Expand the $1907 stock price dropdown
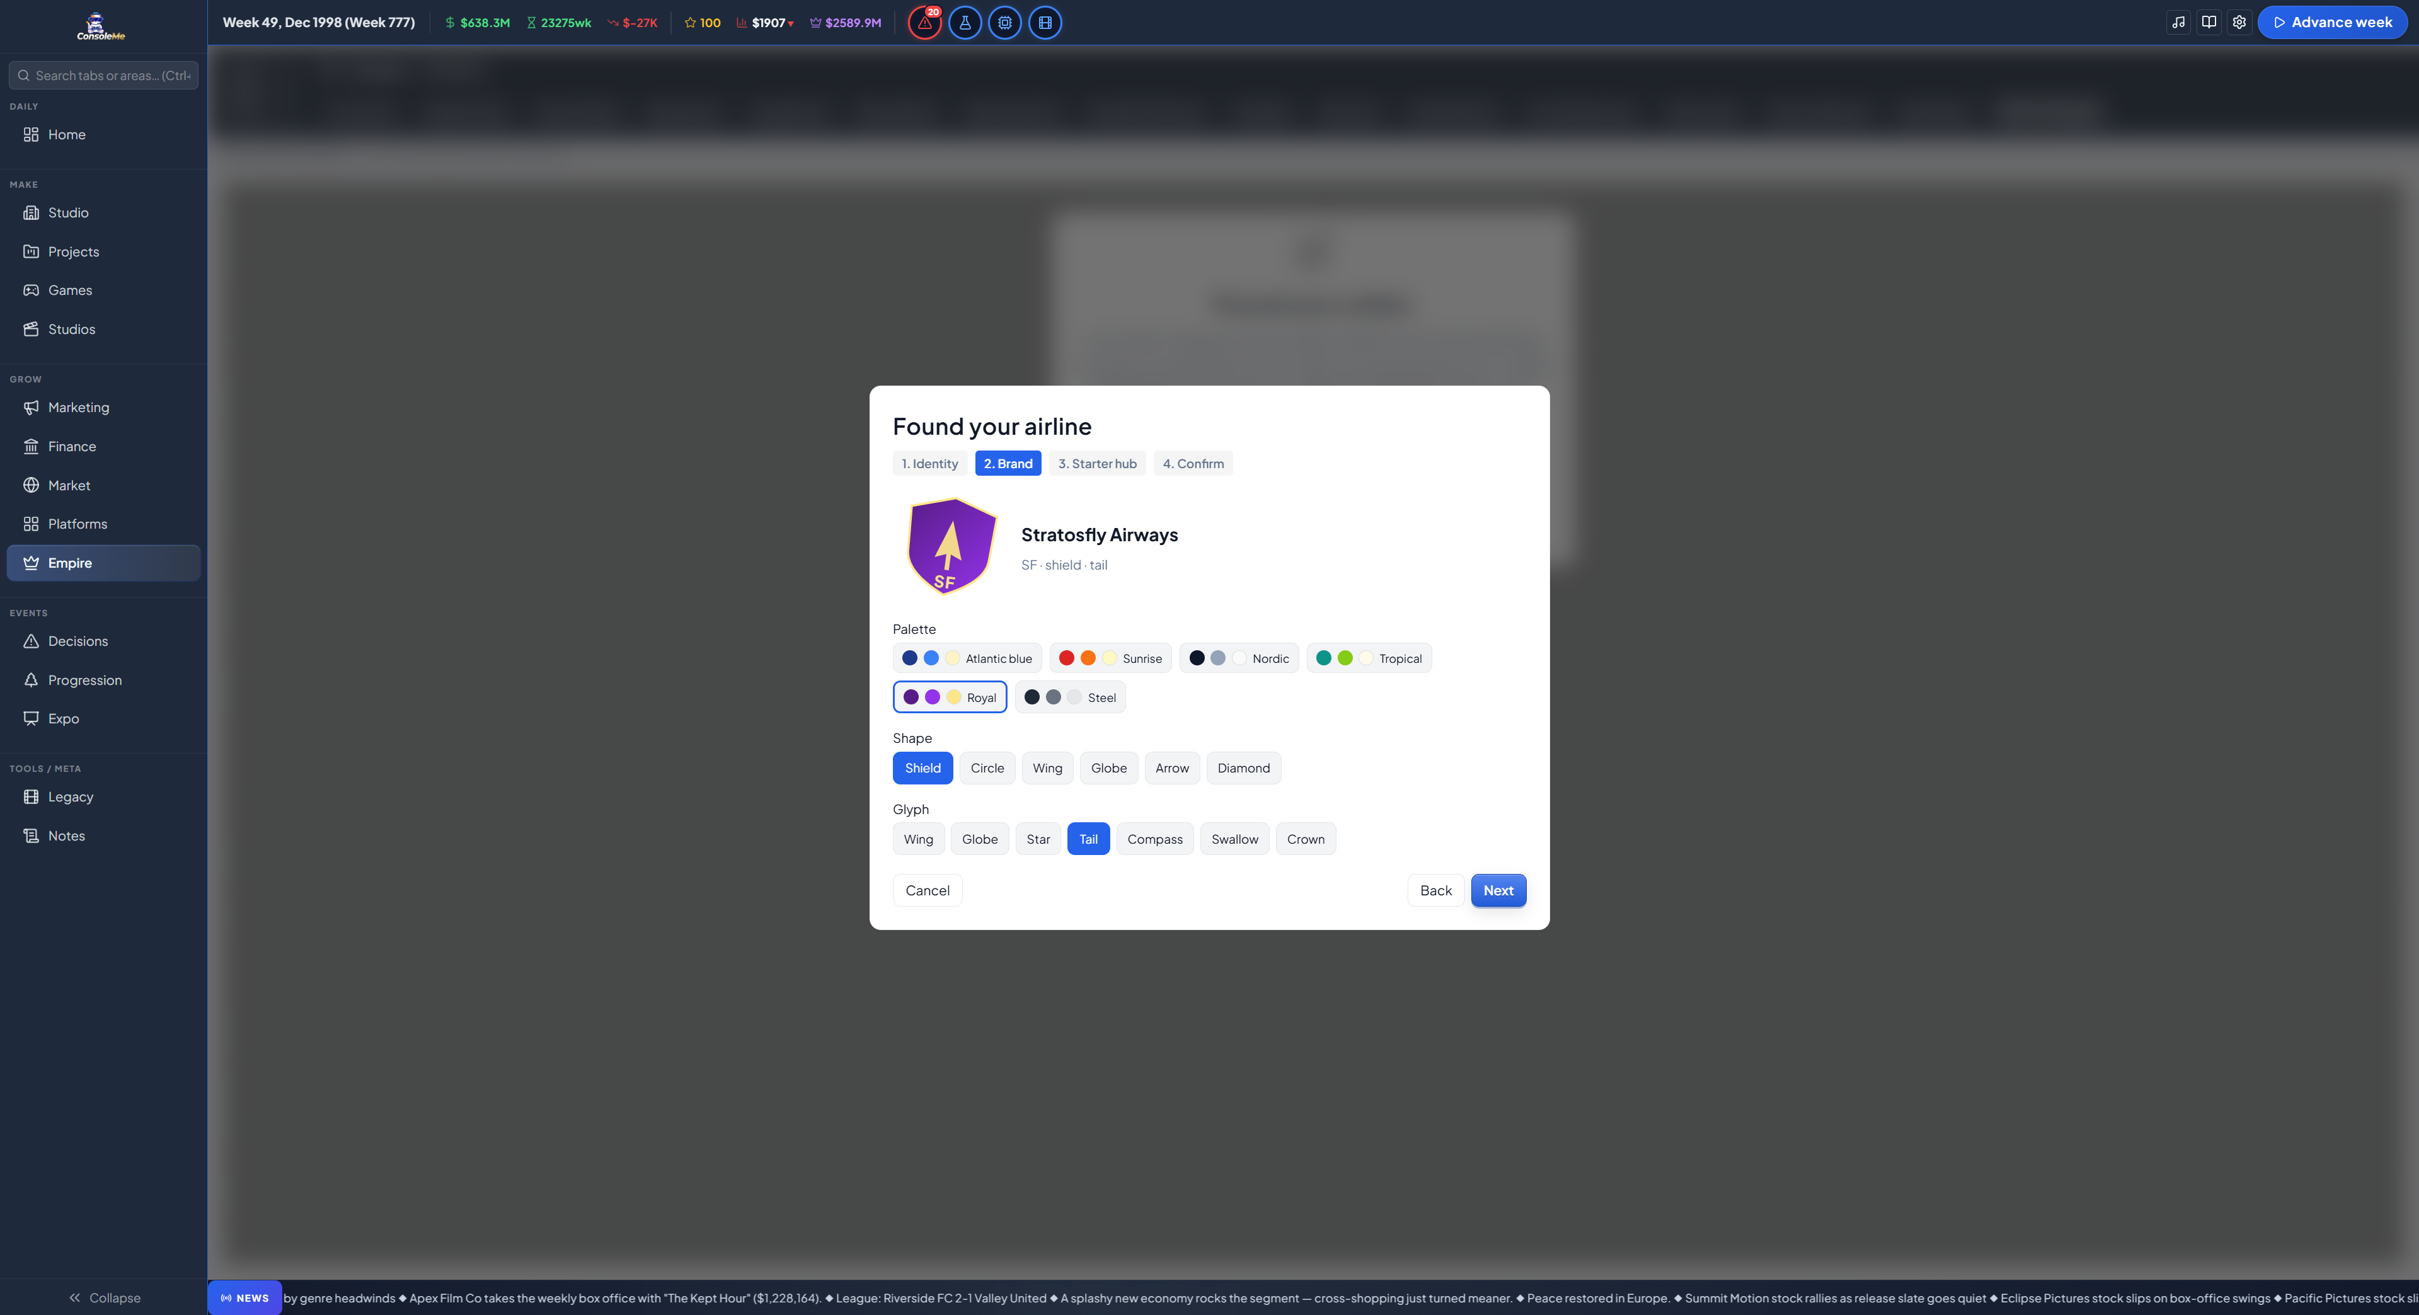The height and width of the screenshot is (1315, 2419). 766,23
